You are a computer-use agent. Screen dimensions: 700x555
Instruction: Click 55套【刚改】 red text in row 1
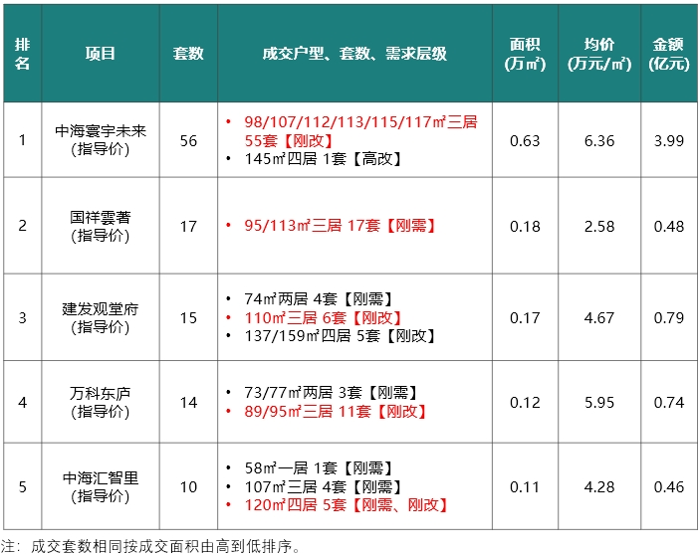point(289,141)
